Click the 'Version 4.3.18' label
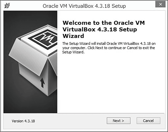Image resolution: width=168 pixels, height=132 pixels. tap(23, 121)
